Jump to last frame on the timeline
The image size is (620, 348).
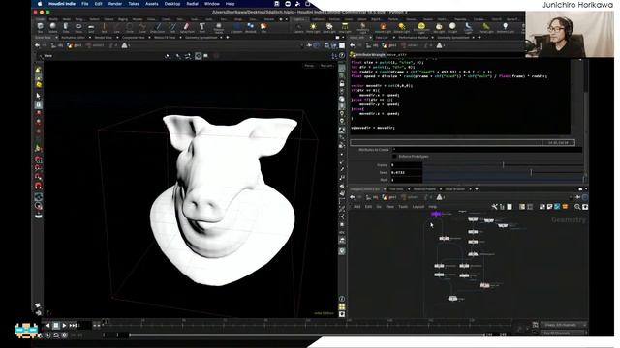[73, 326]
